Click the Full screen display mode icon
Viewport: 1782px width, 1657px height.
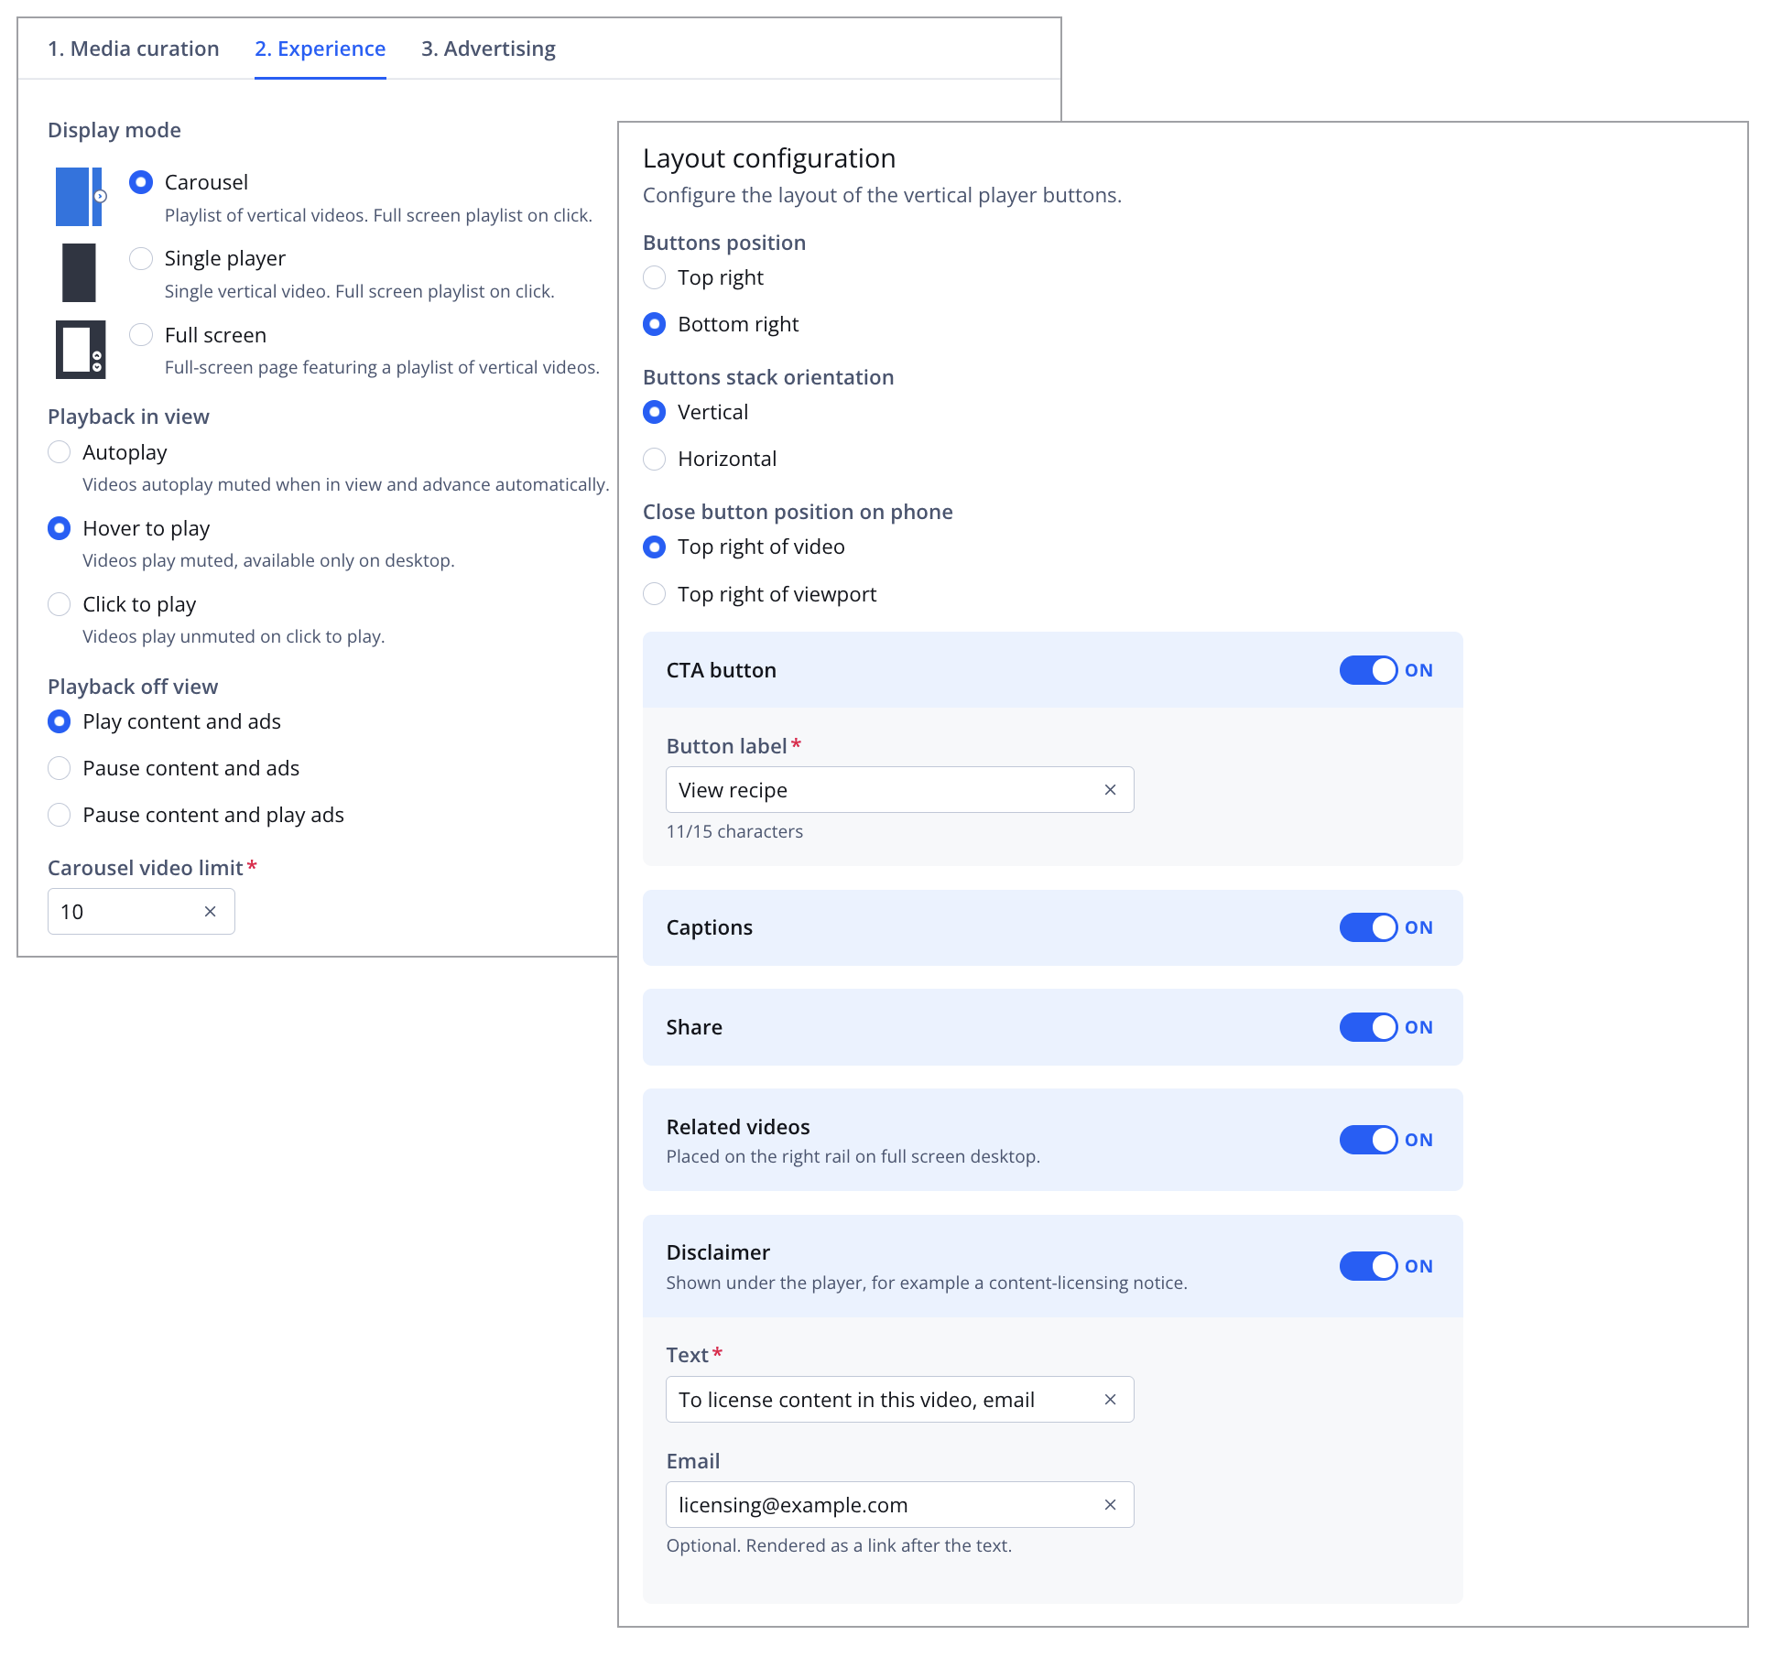click(x=81, y=349)
